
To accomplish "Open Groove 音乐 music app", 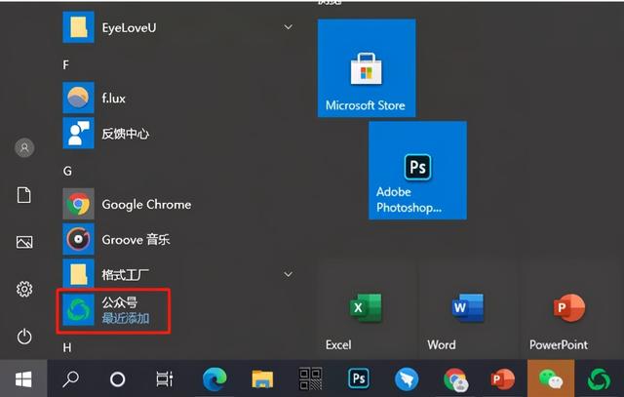I will [x=177, y=239].
